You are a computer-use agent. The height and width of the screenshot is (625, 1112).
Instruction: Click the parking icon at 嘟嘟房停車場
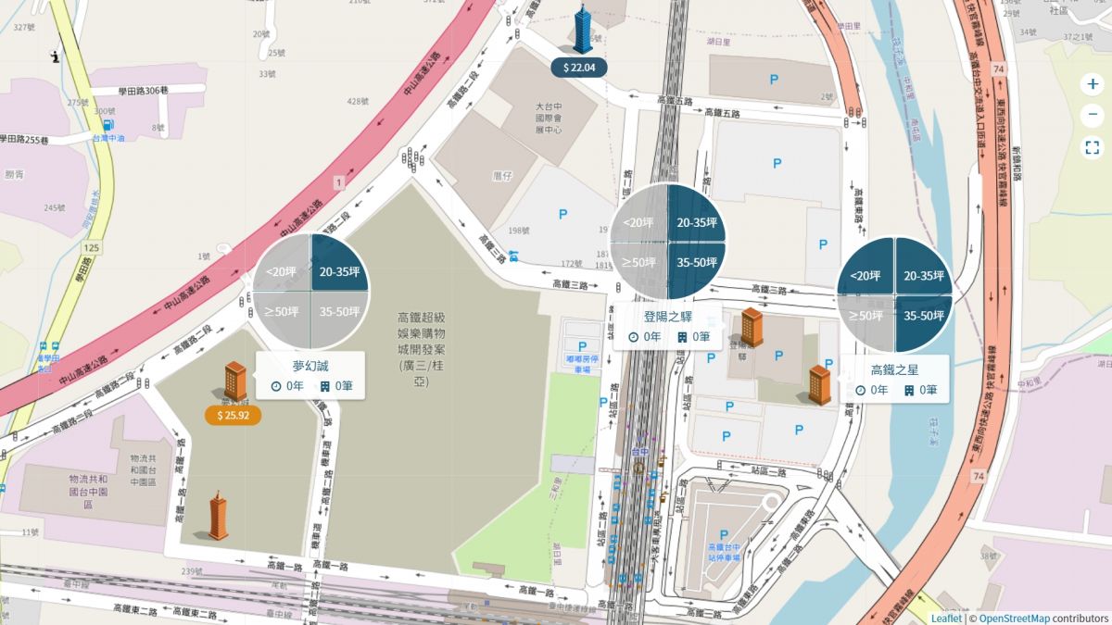tap(583, 346)
